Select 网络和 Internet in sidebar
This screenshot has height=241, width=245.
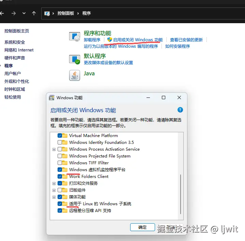[19, 50]
